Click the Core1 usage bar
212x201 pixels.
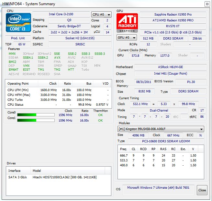tap(36, 120)
